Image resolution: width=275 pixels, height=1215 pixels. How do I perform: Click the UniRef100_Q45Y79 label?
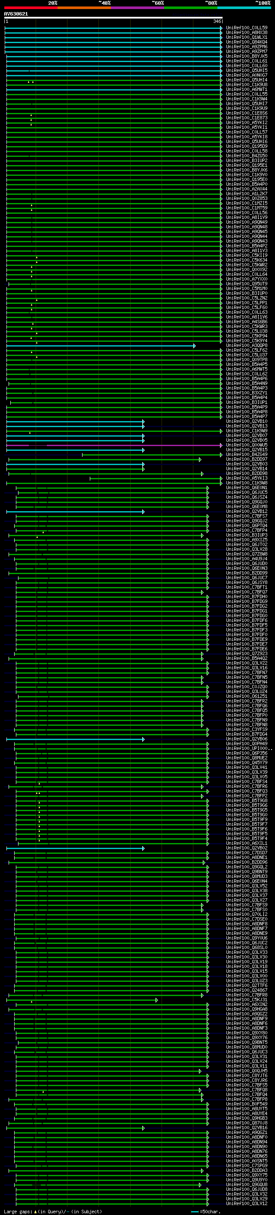pyautogui.click(x=246, y=763)
